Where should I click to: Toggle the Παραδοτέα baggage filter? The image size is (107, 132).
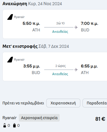[95, 103]
